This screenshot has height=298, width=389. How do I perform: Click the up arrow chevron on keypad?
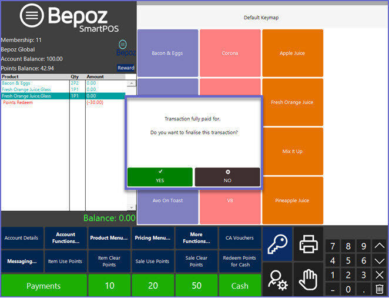click(380, 246)
